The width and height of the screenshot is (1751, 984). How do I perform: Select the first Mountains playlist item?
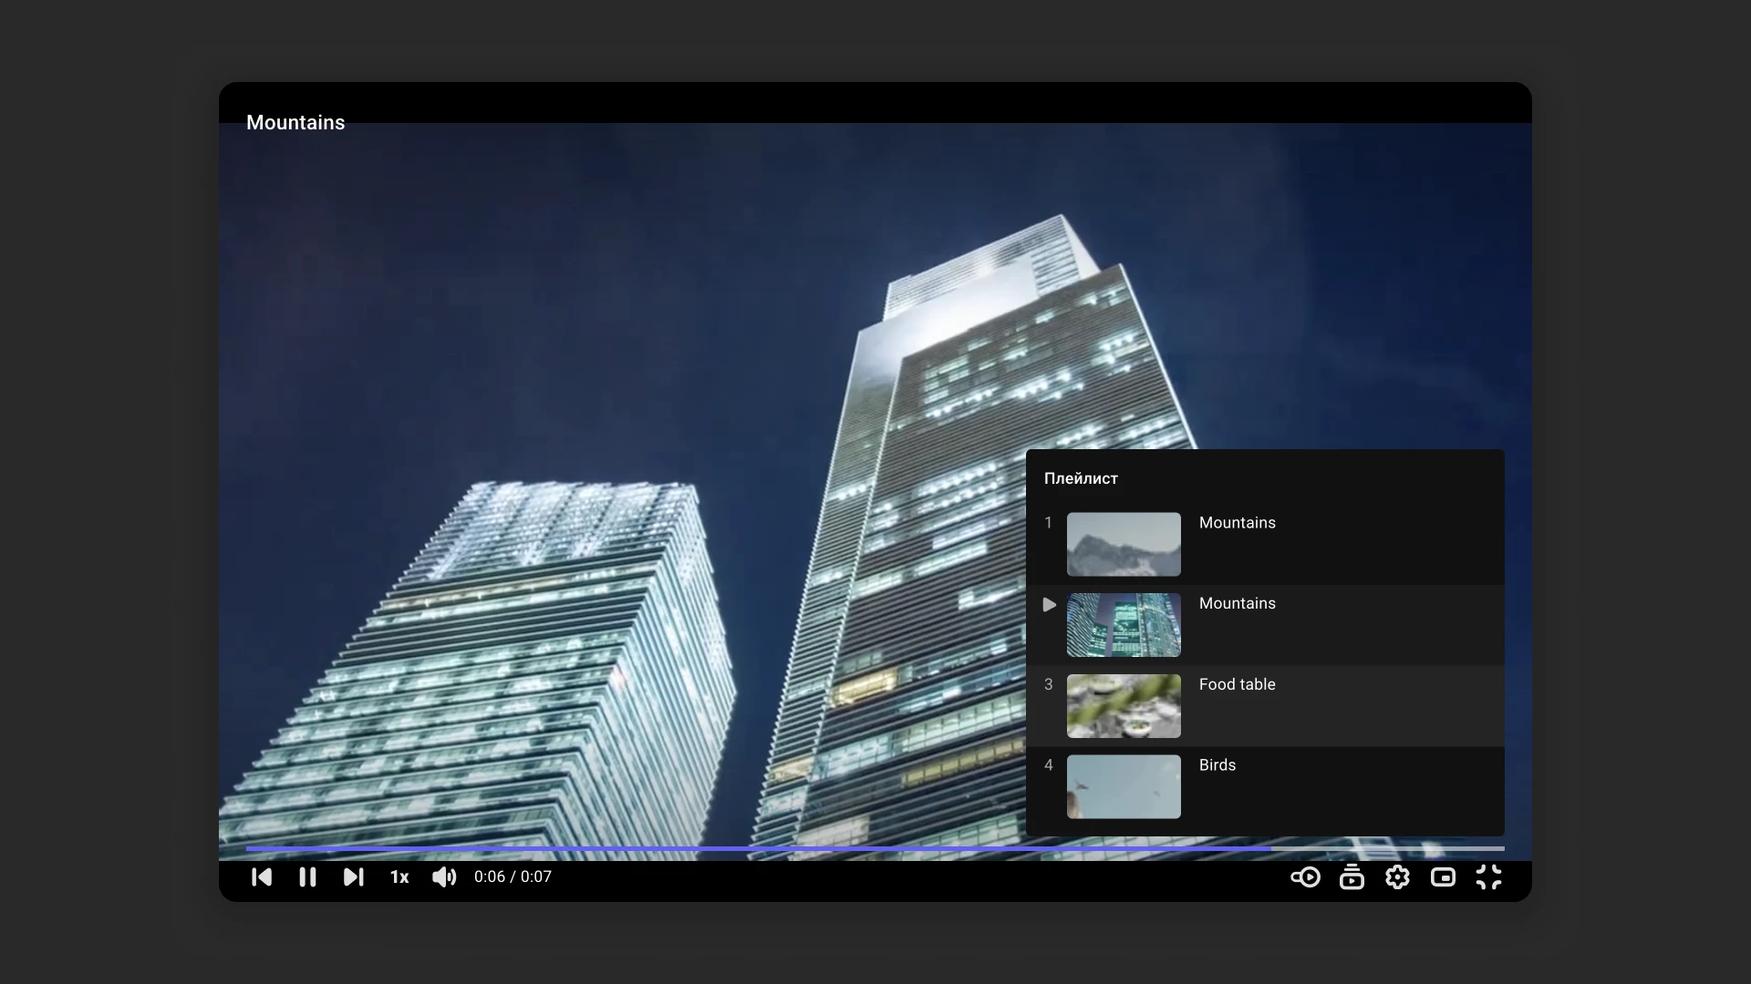[1237, 523]
